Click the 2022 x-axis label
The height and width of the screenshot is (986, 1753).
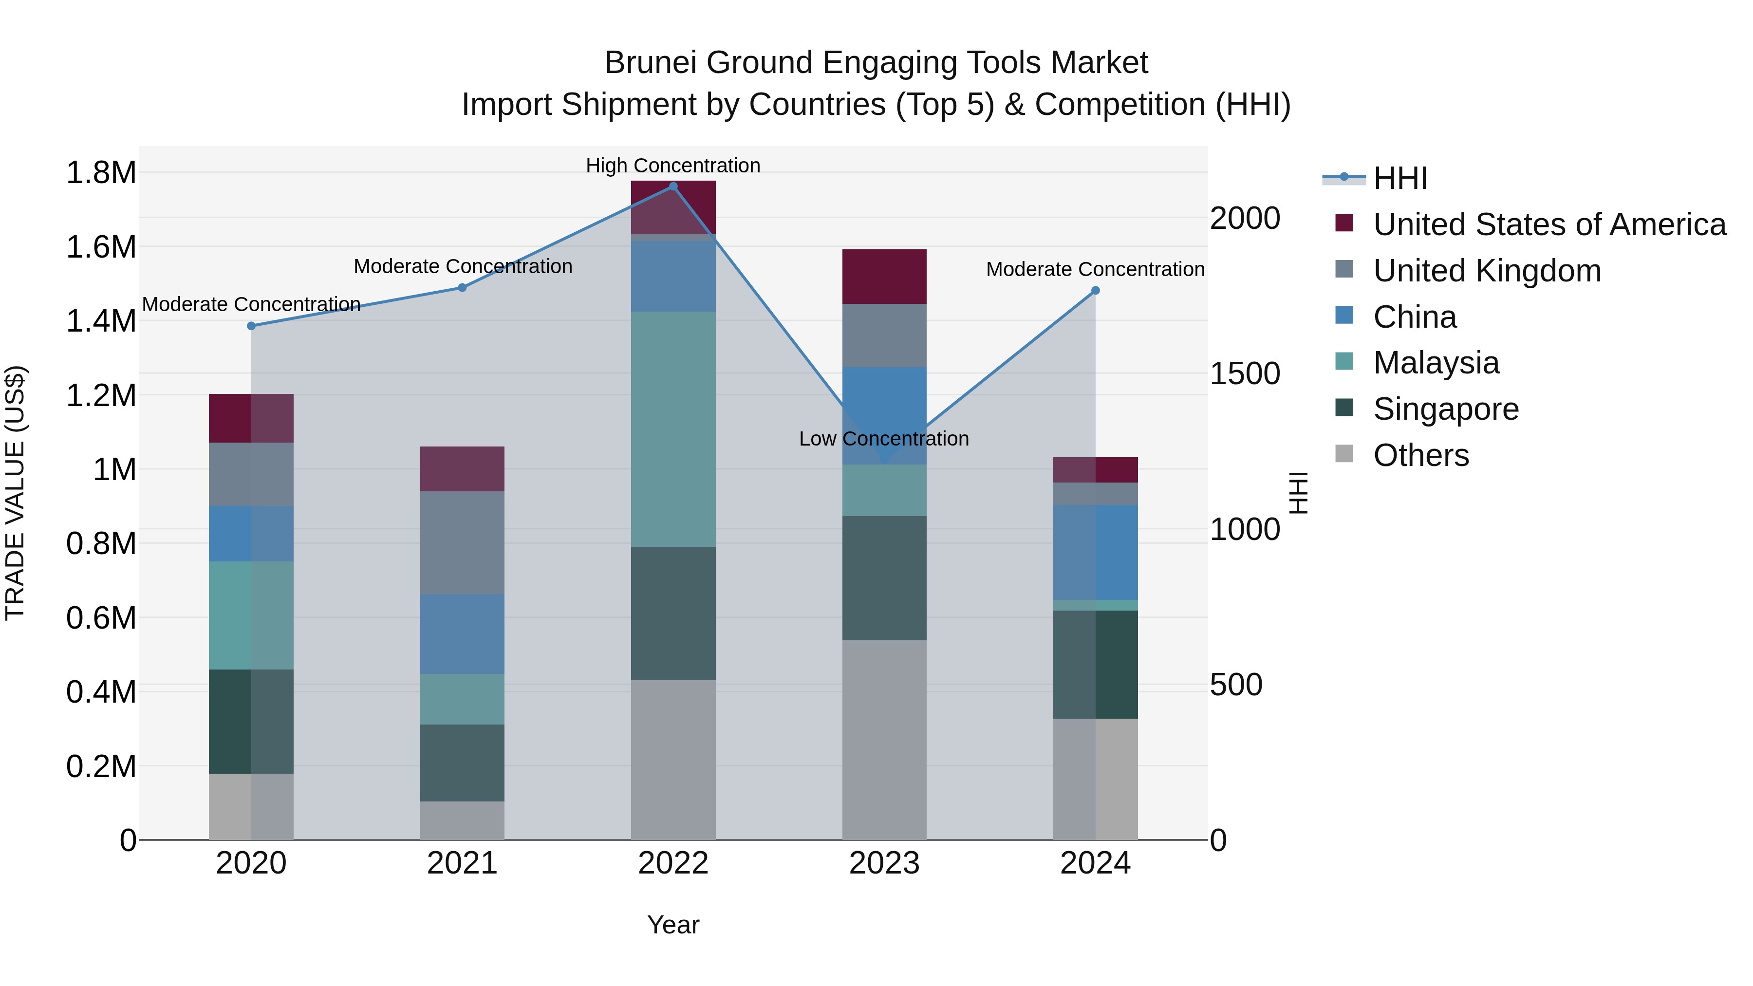(673, 863)
